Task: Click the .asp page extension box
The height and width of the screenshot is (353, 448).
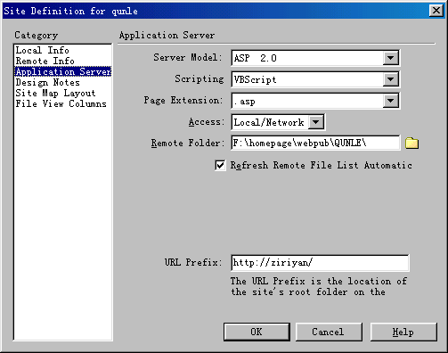Action: (307, 101)
